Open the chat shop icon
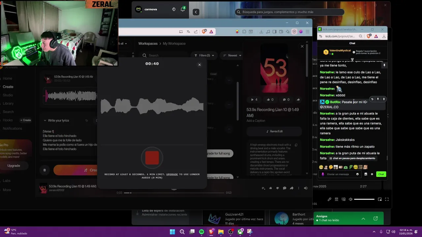Viewport: 422px width, 237px height. point(366,174)
